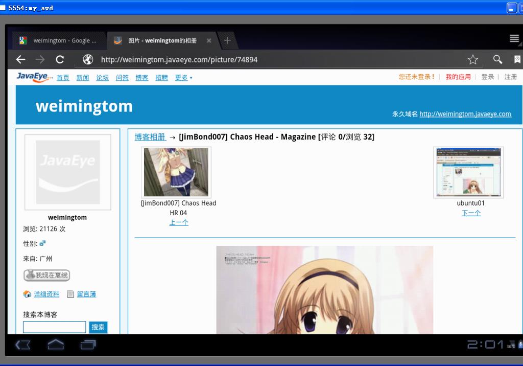Open the 博客 navigation link

[142, 78]
